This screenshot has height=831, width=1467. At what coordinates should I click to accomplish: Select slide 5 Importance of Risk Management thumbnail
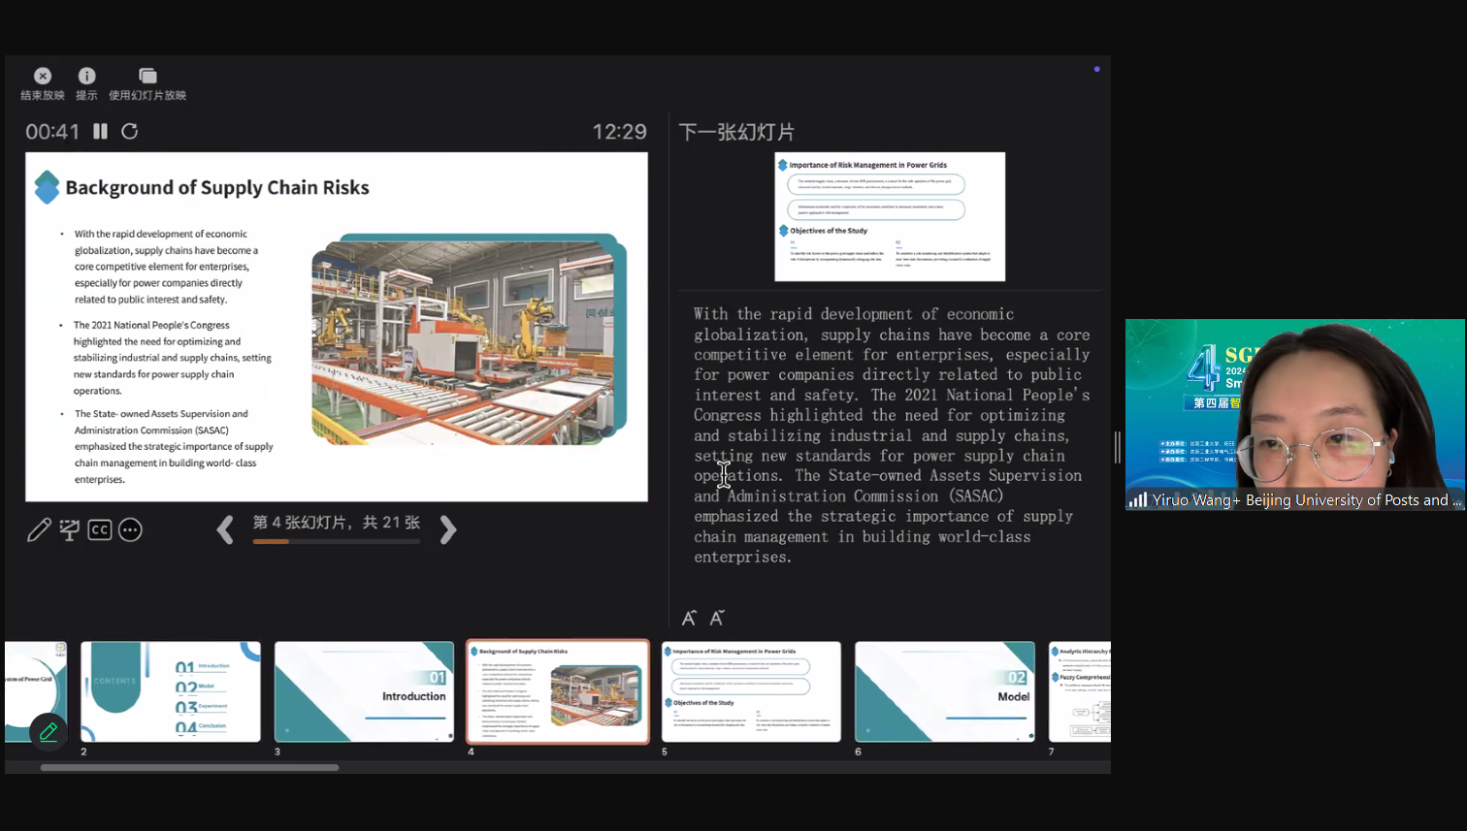click(751, 691)
